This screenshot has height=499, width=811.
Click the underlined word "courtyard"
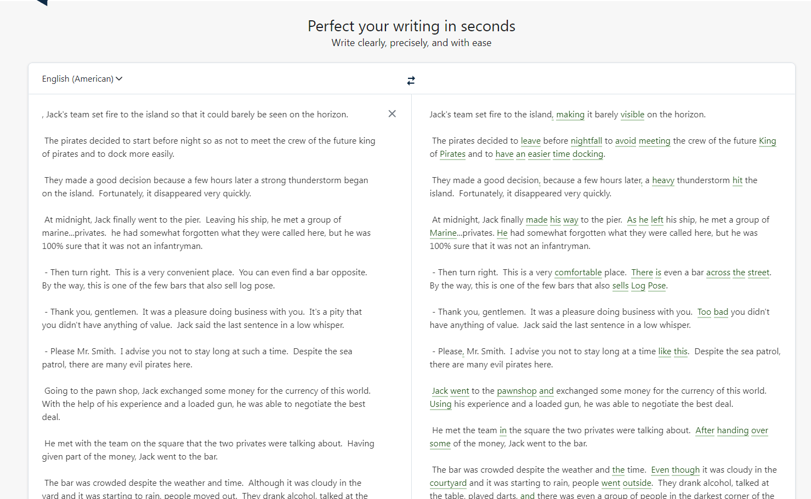448,483
